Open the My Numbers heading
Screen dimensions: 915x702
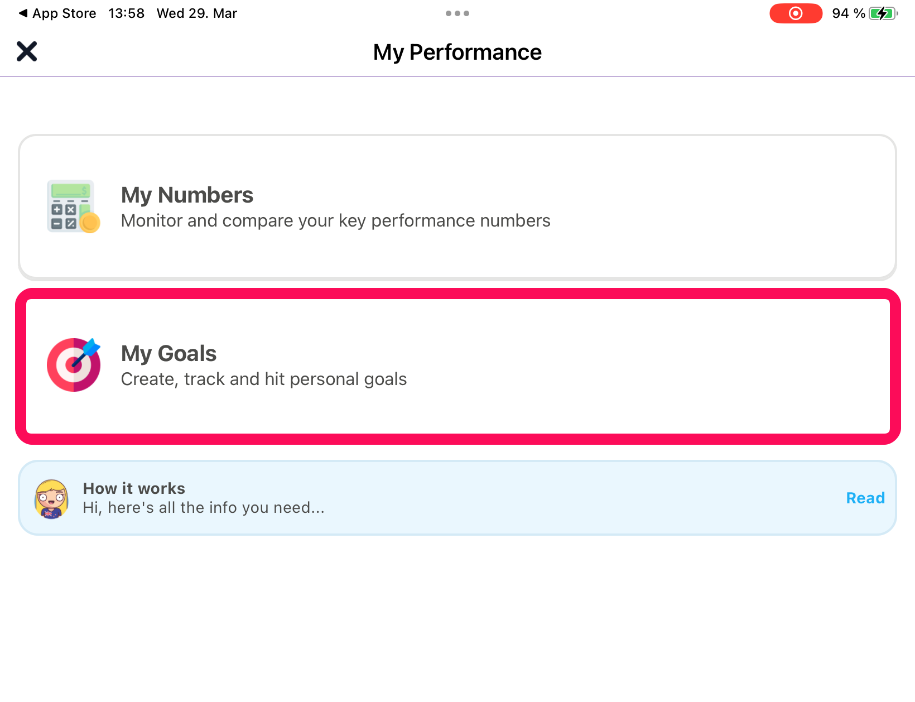187,195
